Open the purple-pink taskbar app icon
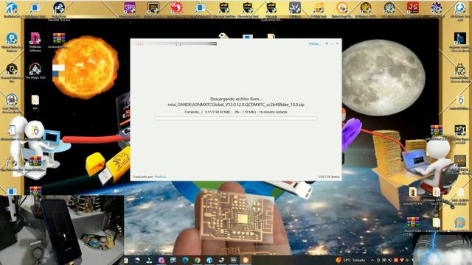 pyautogui.click(x=162, y=260)
